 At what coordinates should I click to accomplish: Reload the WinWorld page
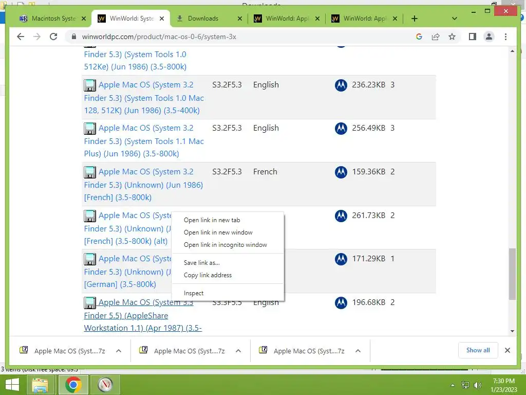coord(53,37)
